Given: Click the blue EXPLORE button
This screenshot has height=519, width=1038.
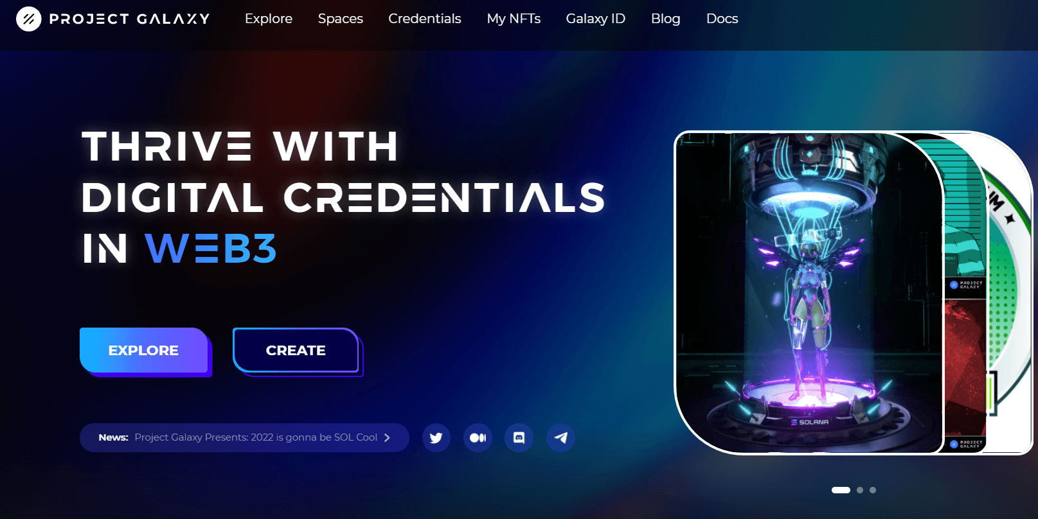Looking at the screenshot, I should point(144,350).
